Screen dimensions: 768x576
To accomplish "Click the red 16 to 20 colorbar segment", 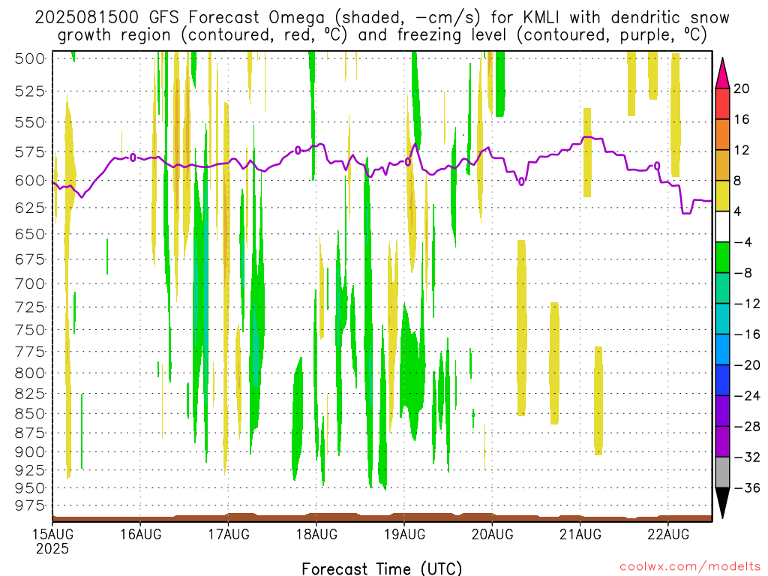I will click(x=722, y=103).
